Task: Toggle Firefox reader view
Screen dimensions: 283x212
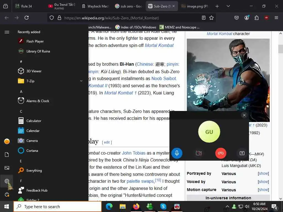Action: pos(204,18)
